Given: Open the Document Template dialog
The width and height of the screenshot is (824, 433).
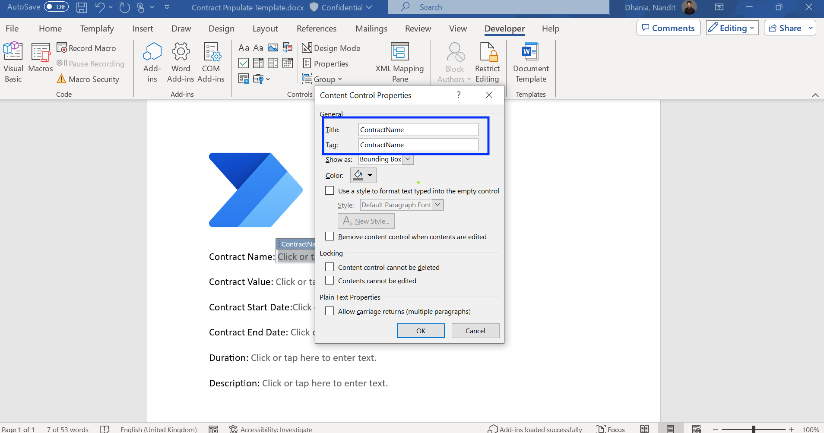Looking at the screenshot, I should tap(530, 62).
